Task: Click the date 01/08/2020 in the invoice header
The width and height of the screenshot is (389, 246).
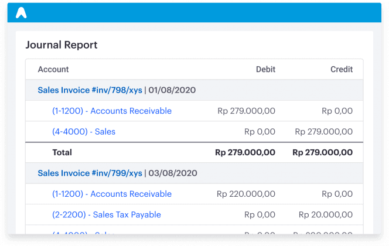Action: pyautogui.click(x=172, y=90)
